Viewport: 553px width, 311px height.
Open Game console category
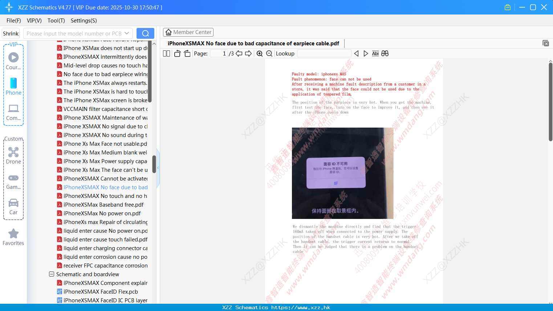[x=13, y=182]
